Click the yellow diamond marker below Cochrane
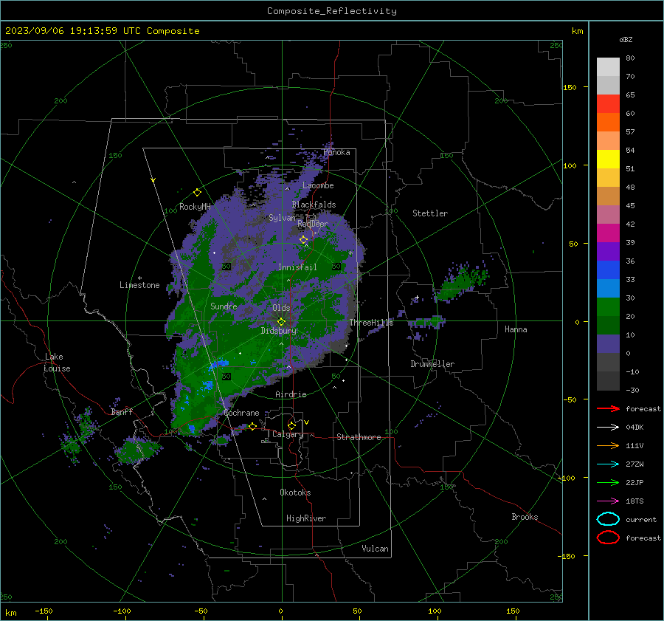The image size is (664, 621). [252, 426]
